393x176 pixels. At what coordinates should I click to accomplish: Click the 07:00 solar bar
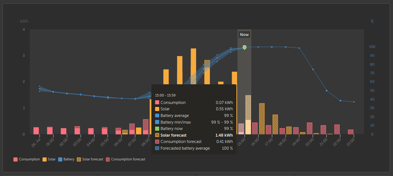pyautogui.click(x=139, y=131)
